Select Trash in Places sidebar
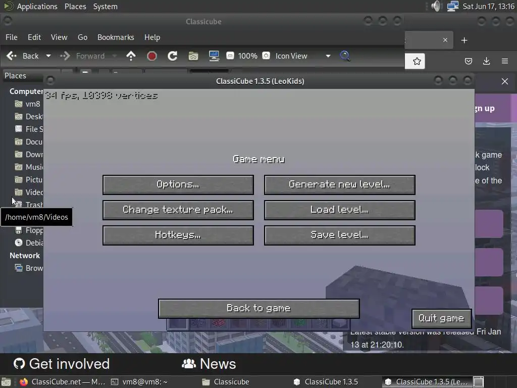 [29, 205]
